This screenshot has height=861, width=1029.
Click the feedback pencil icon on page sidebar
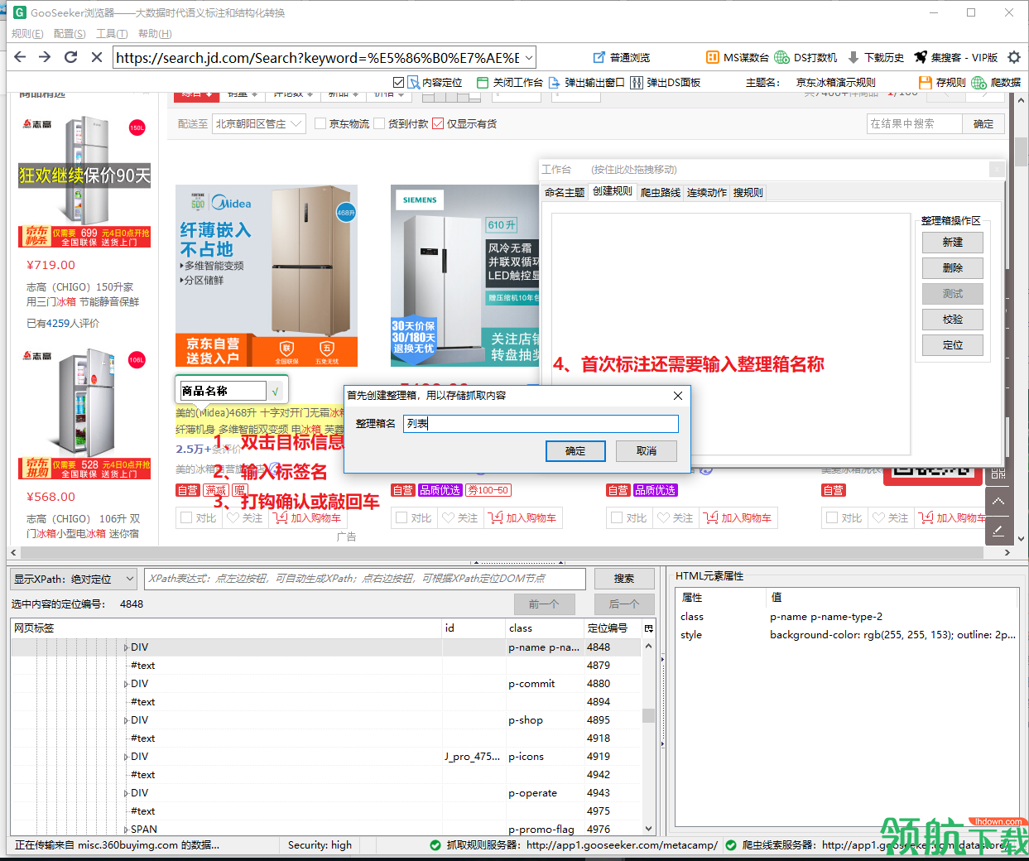tap(998, 530)
